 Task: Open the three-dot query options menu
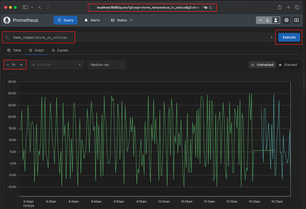(272, 37)
